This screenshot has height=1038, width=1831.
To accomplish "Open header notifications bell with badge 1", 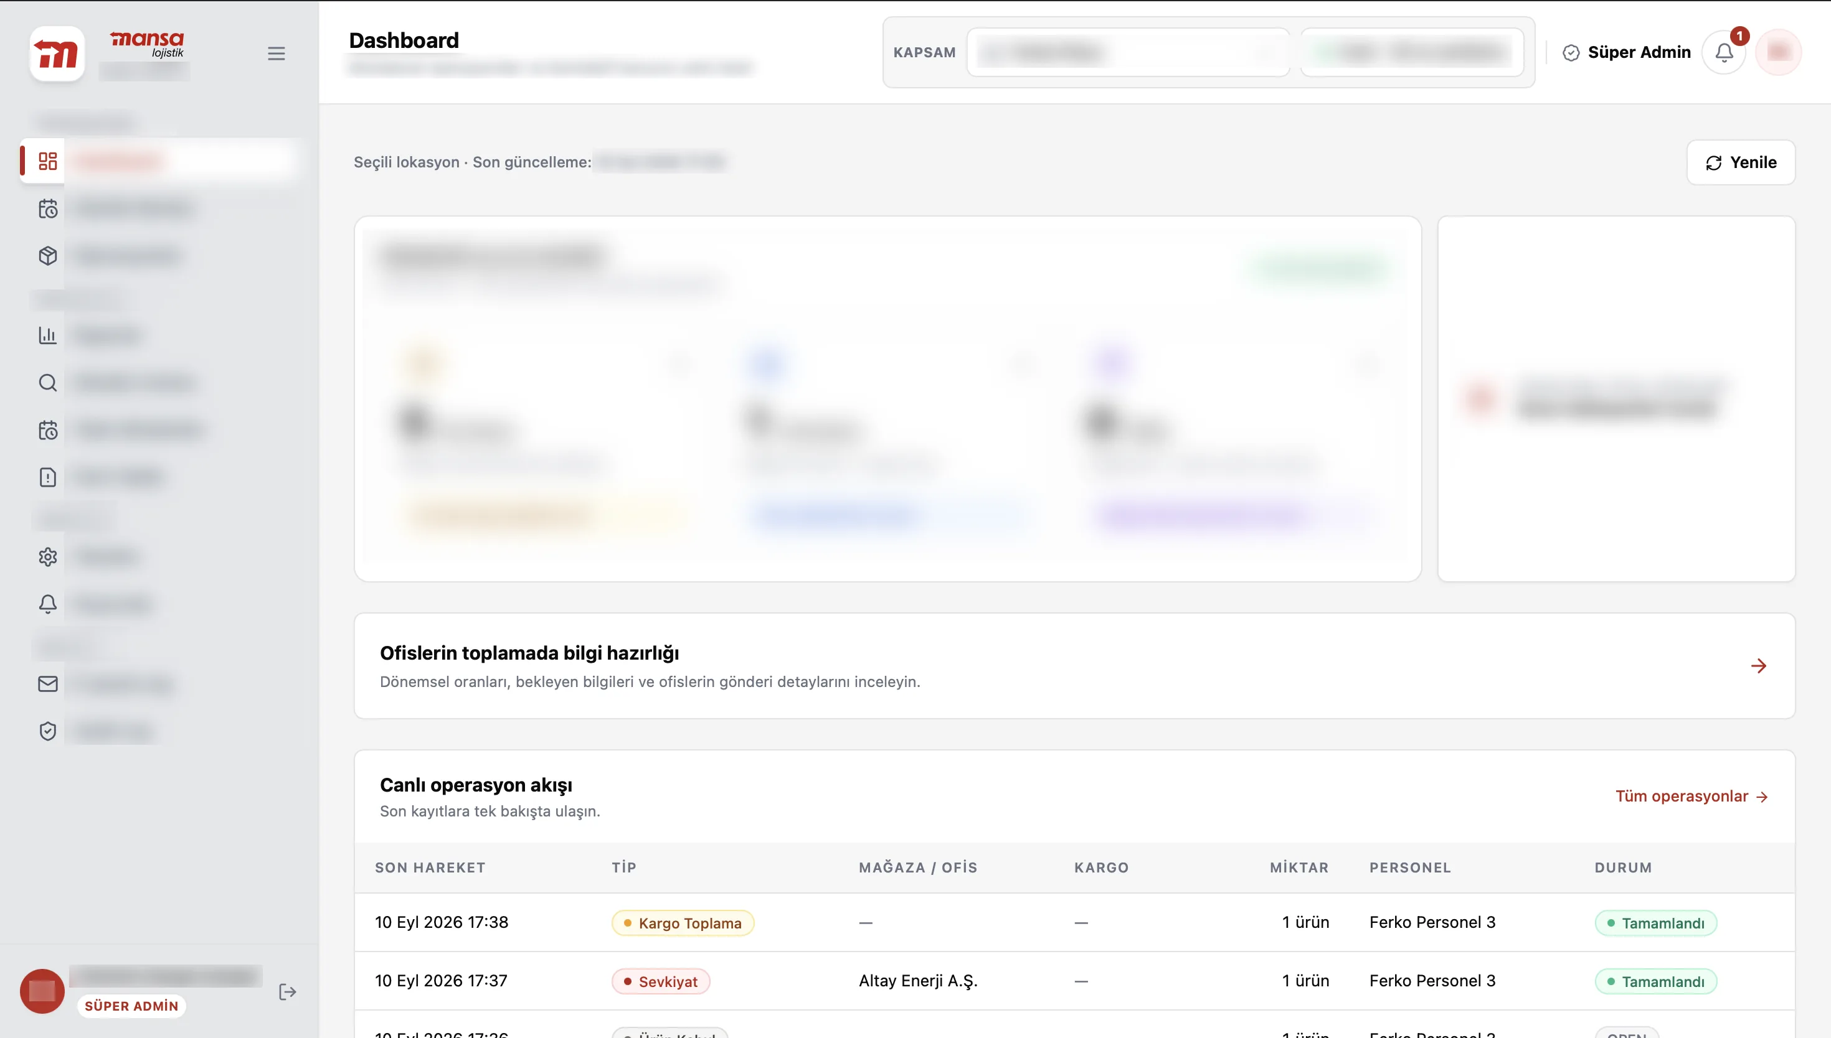I will coord(1724,52).
